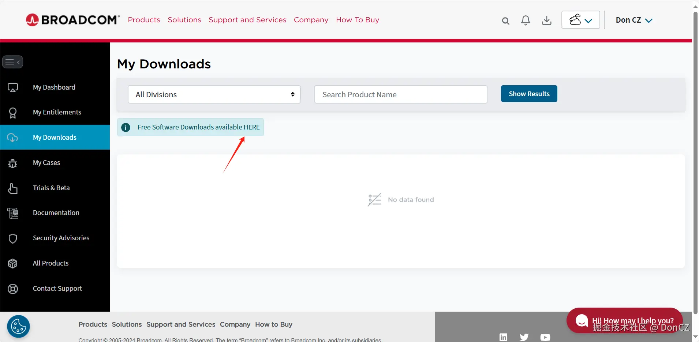Click footer Company link
The width and height of the screenshot is (699, 342).
click(235, 324)
